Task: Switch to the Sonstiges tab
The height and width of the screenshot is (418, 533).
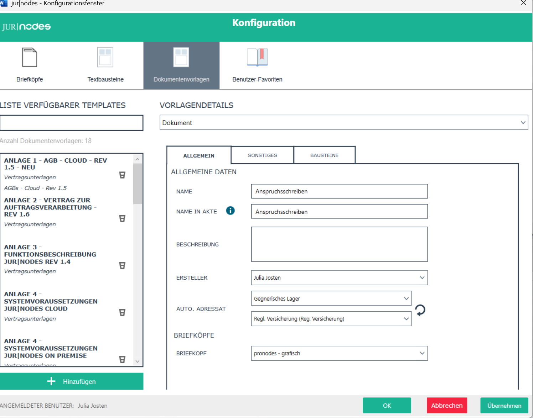Action: (263, 155)
